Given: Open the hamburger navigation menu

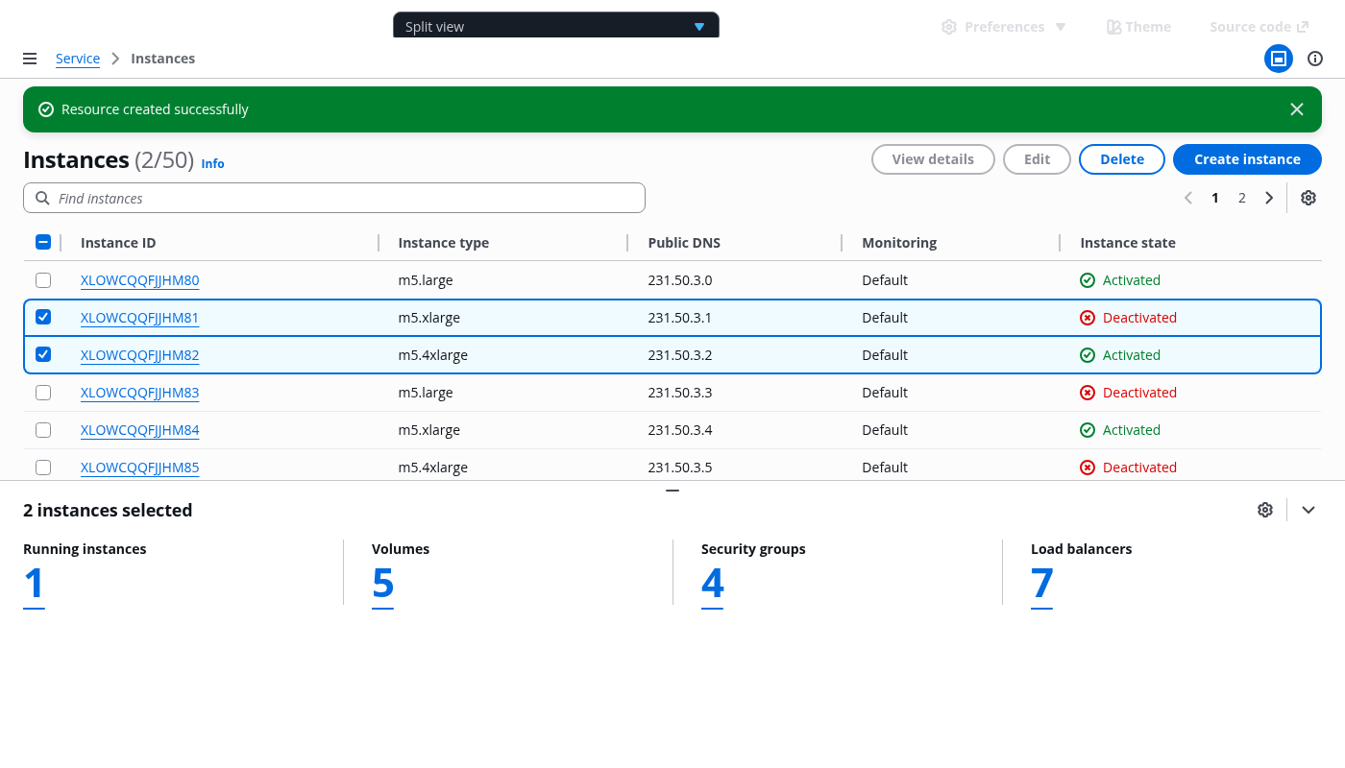Looking at the screenshot, I should pos(30,59).
